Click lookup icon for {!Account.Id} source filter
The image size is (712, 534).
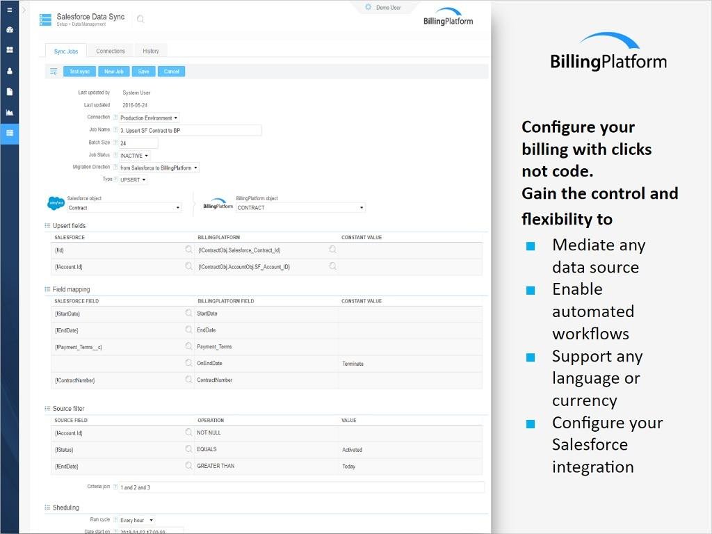[189, 432]
